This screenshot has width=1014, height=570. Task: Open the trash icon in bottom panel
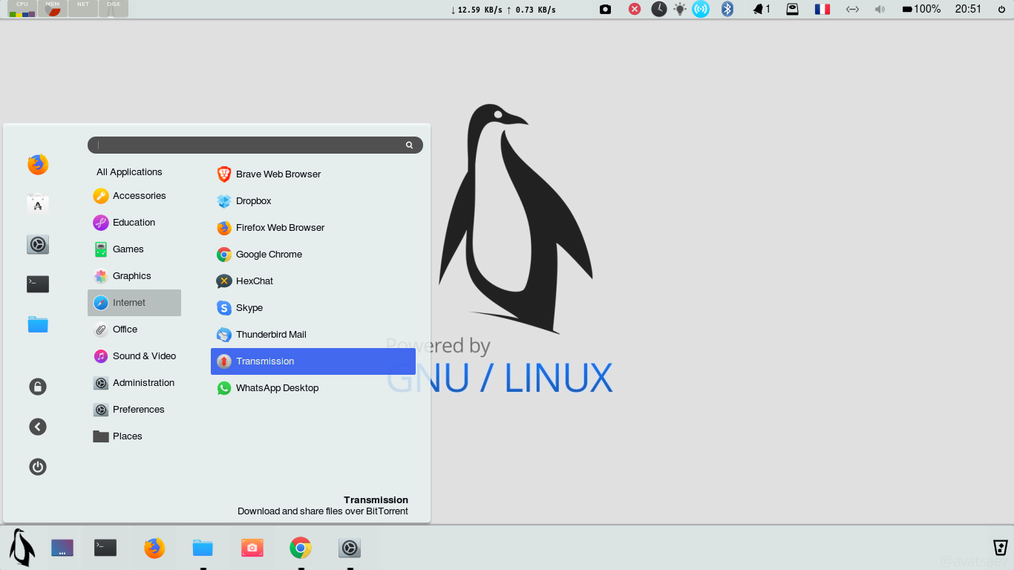coord(1001,548)
